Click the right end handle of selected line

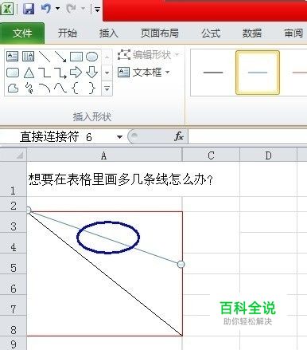[181, 265]
